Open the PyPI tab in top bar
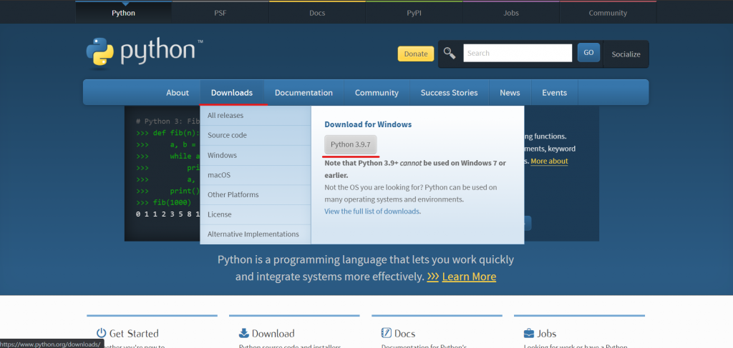The height and width of the screenshot is (348, 733). coord(414,13)
